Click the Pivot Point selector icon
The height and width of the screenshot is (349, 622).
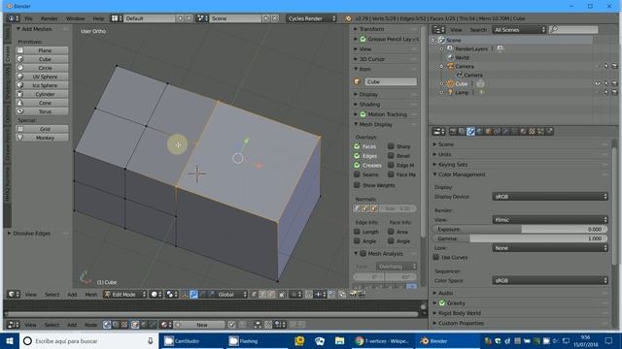coord(172,295)
